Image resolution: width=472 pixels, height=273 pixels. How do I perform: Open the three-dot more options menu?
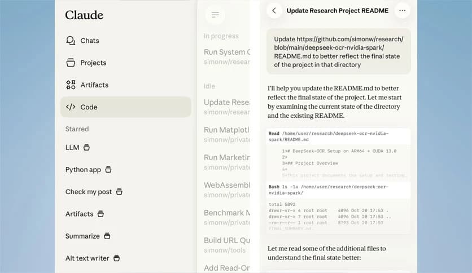pos(402,11)
